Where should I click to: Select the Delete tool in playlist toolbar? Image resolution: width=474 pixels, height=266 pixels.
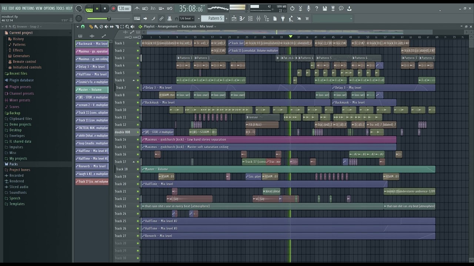pyautogui.click(x=101, y=27)
